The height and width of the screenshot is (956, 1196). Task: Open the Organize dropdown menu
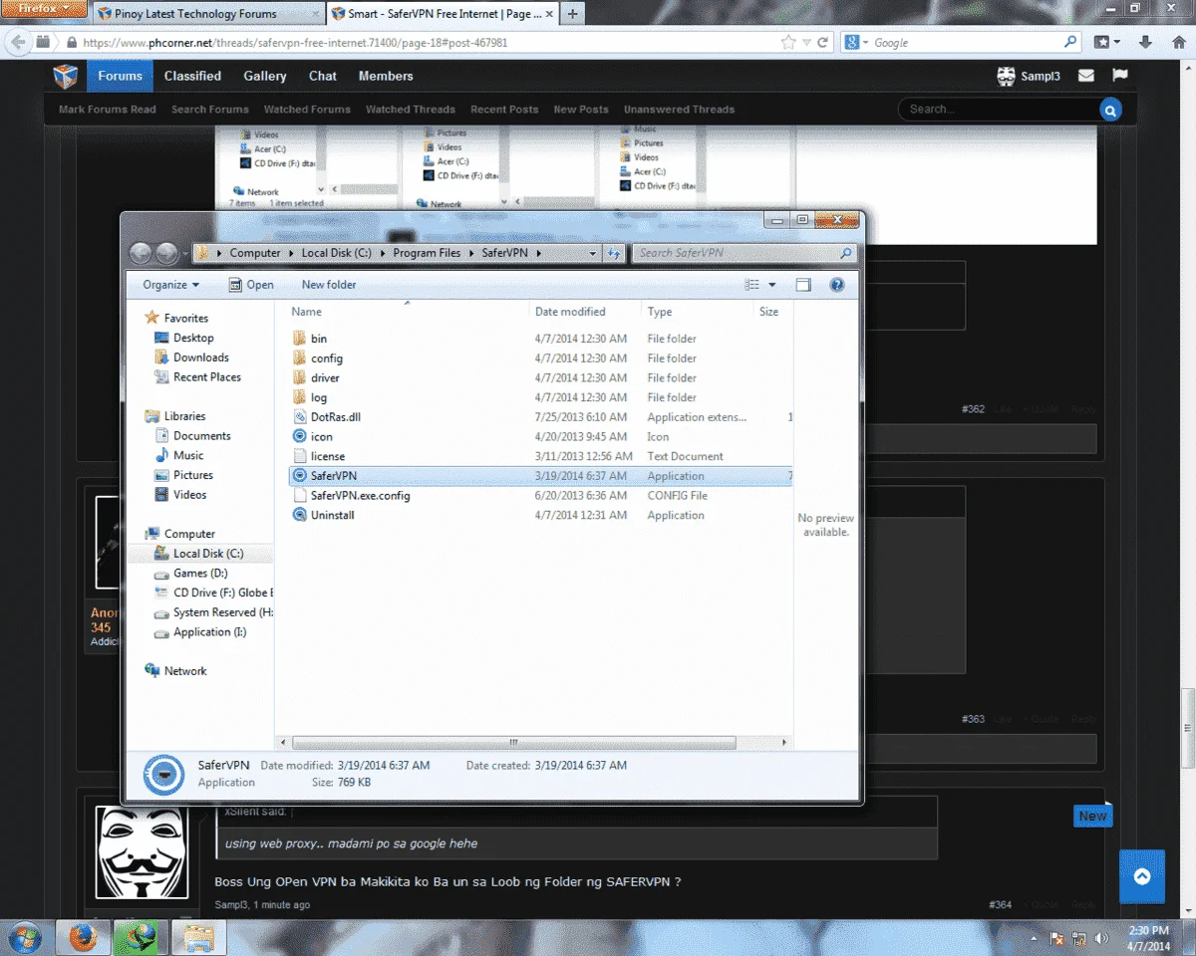point(170,285)
